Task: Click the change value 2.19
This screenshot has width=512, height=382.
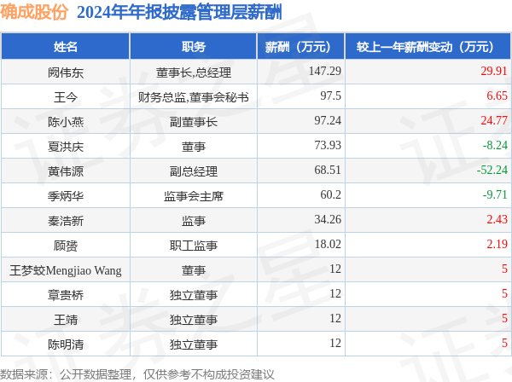Action: click(497, 244)
